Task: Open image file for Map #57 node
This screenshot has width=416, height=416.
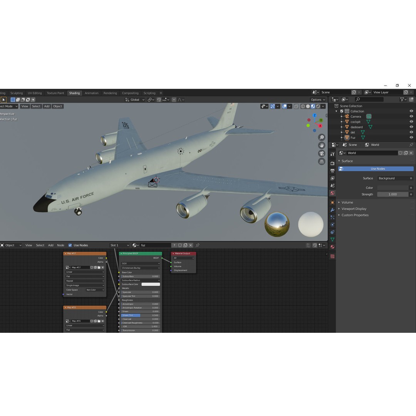Action: point(99,267)
